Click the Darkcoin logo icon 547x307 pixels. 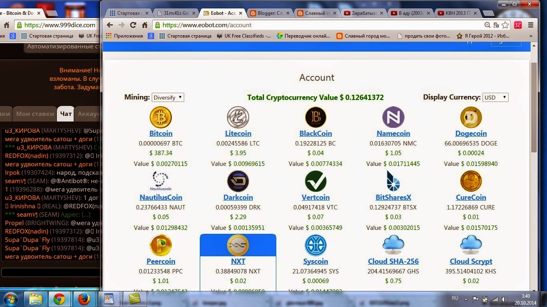[238, 181]
